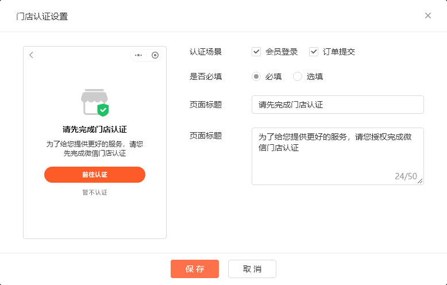Focus the page title field 请先完成门店认证
Screen dimensions: 447x285
point(338,105)
